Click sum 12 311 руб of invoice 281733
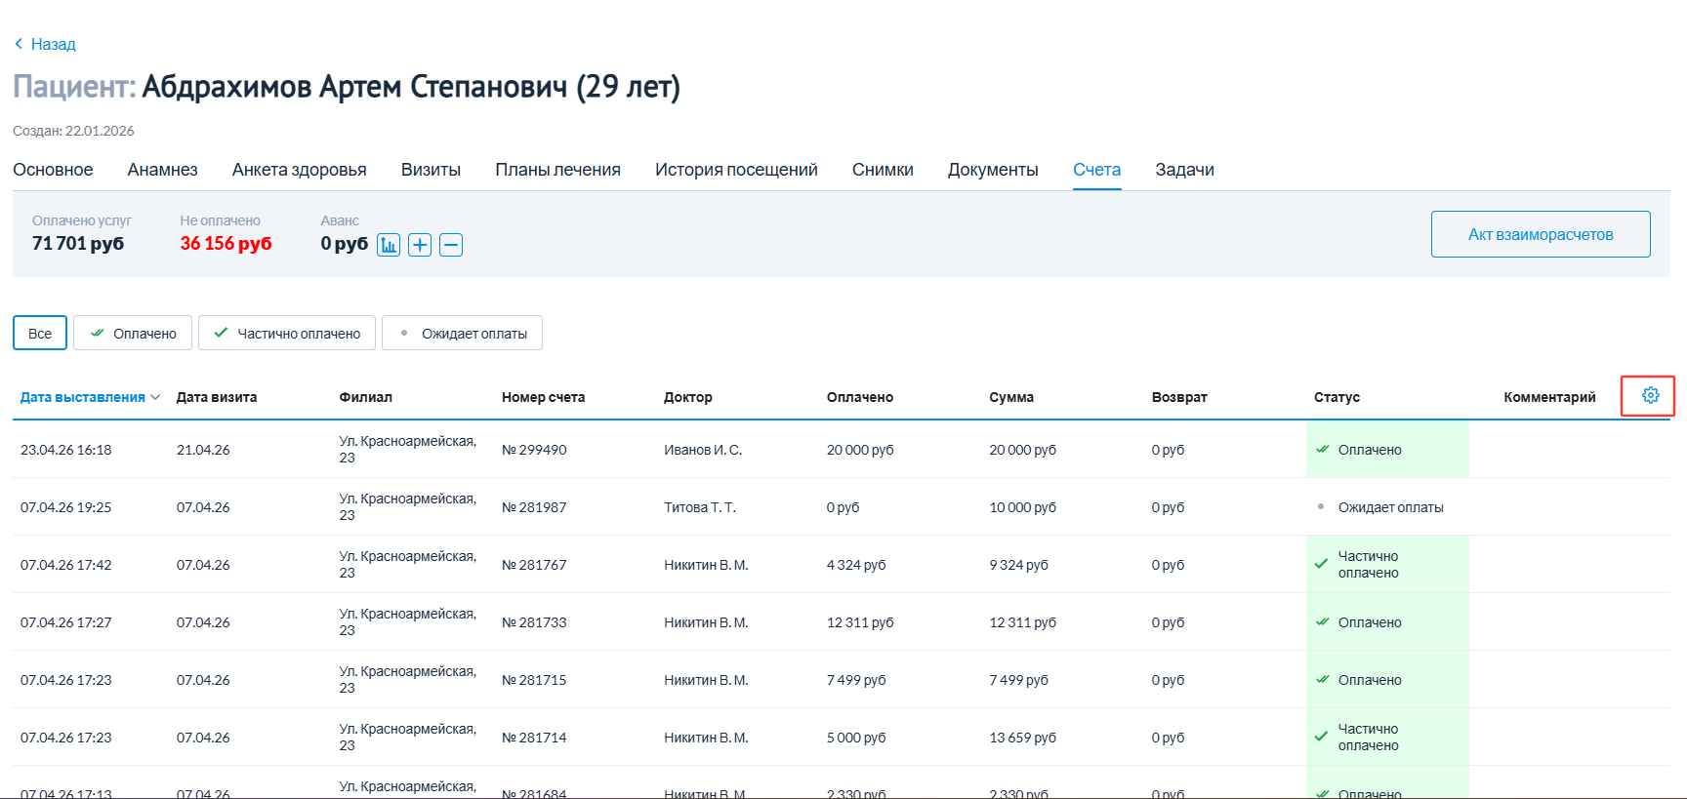 click(x=1022, y=622)
